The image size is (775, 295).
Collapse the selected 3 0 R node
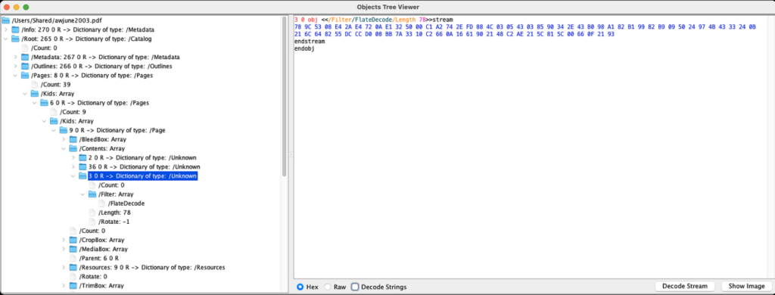click(x=73, y=176)
